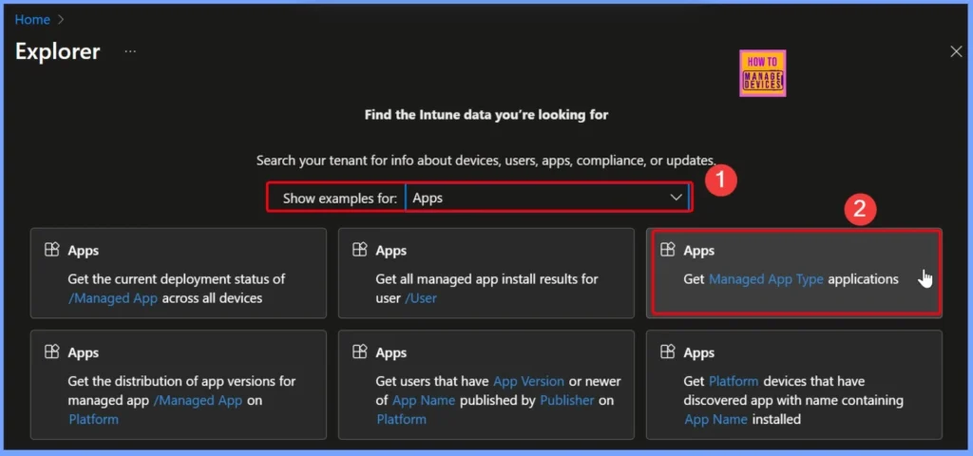Click the /User link in install results card

click(421, 298)
